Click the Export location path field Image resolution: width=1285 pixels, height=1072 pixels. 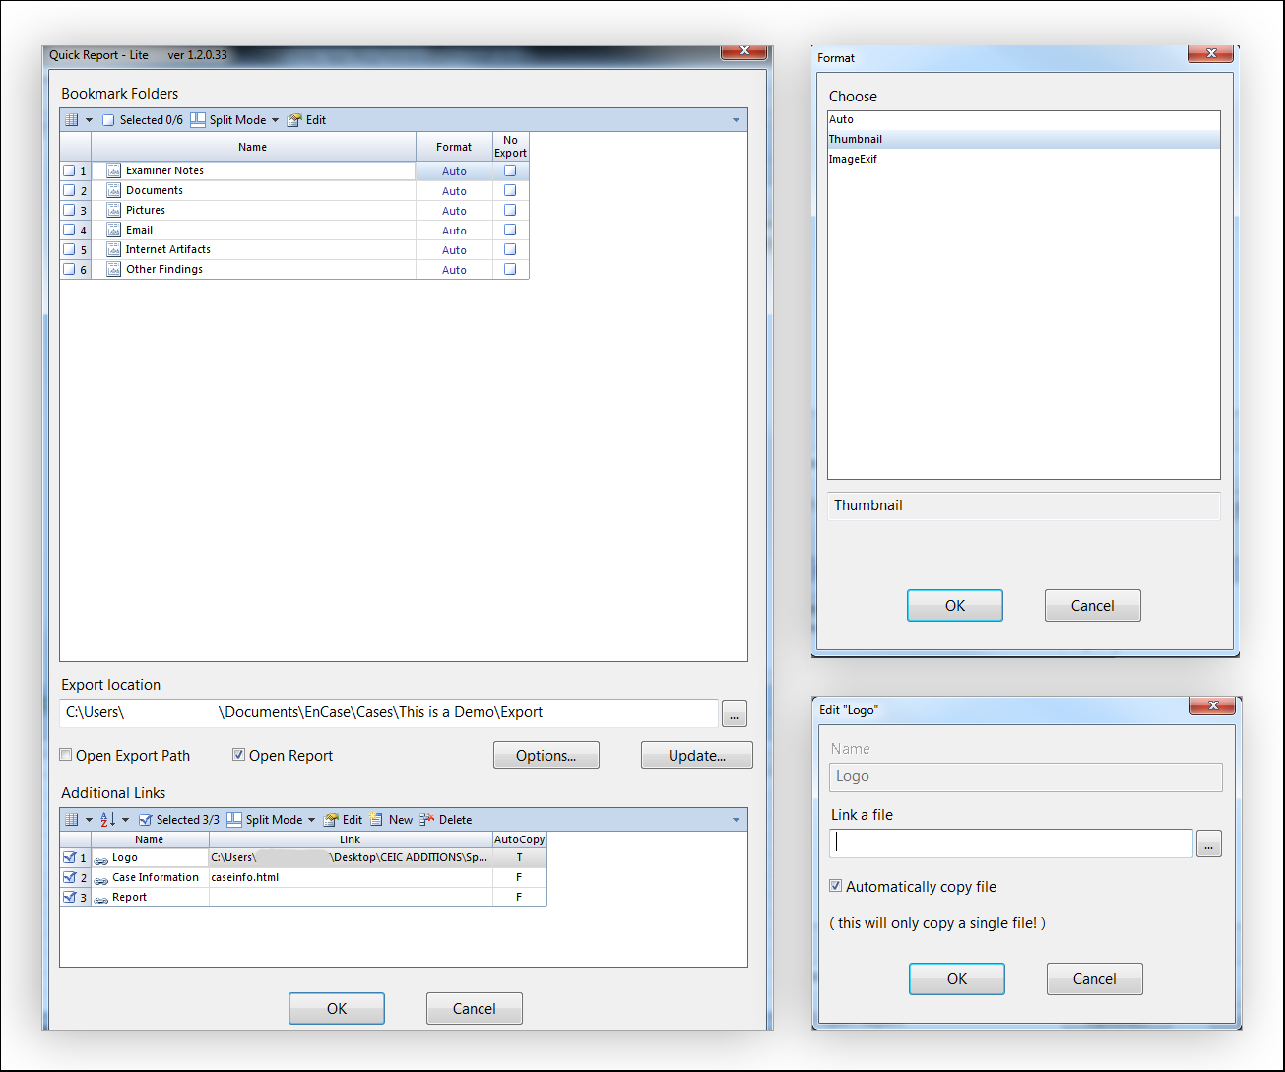389,712
